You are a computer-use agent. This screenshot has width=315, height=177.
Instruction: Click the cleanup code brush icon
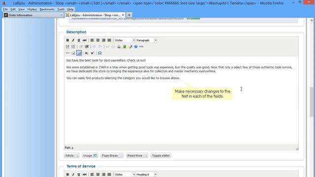[x=130, y=47]
